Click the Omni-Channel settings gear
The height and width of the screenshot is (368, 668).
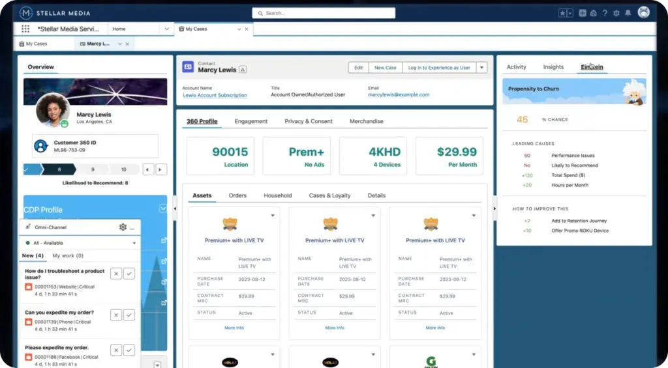123,227
